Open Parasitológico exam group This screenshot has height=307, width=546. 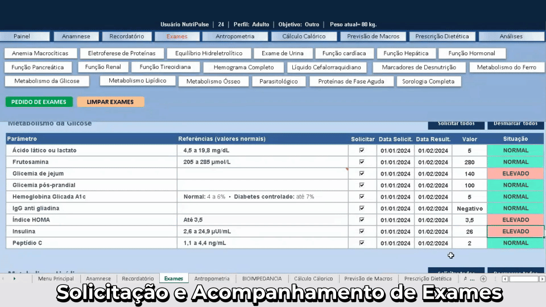click(279, 81)
